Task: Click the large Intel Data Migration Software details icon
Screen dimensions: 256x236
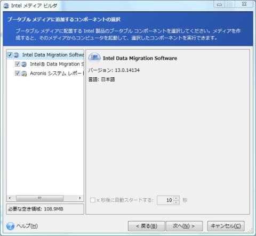Action: click(94, 57)
